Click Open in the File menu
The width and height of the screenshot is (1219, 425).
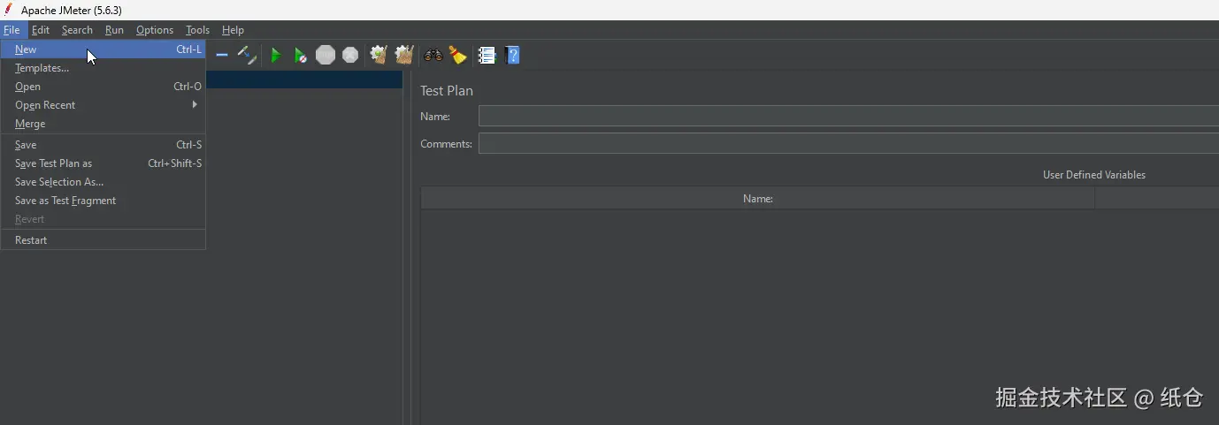pyautogui.click(x=103, y=87)
